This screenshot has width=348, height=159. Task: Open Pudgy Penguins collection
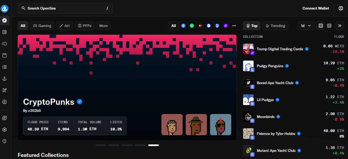tap(294, 66)
